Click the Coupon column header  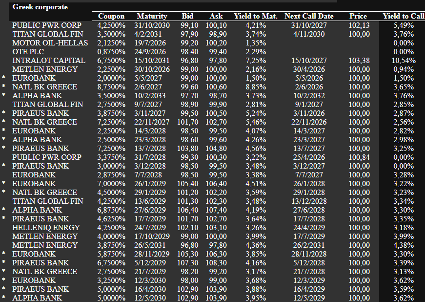[x=111, y=16]
